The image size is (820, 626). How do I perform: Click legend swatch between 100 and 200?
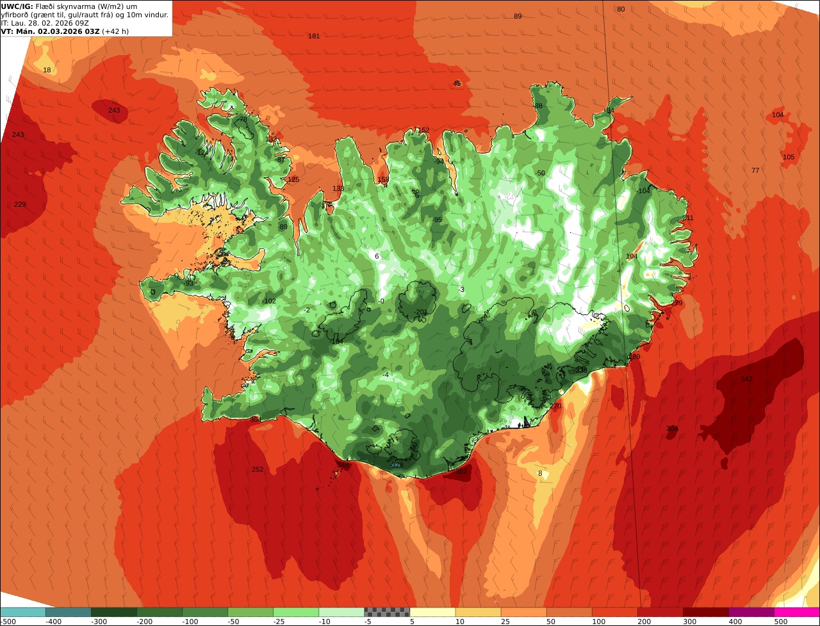(614, 612)
